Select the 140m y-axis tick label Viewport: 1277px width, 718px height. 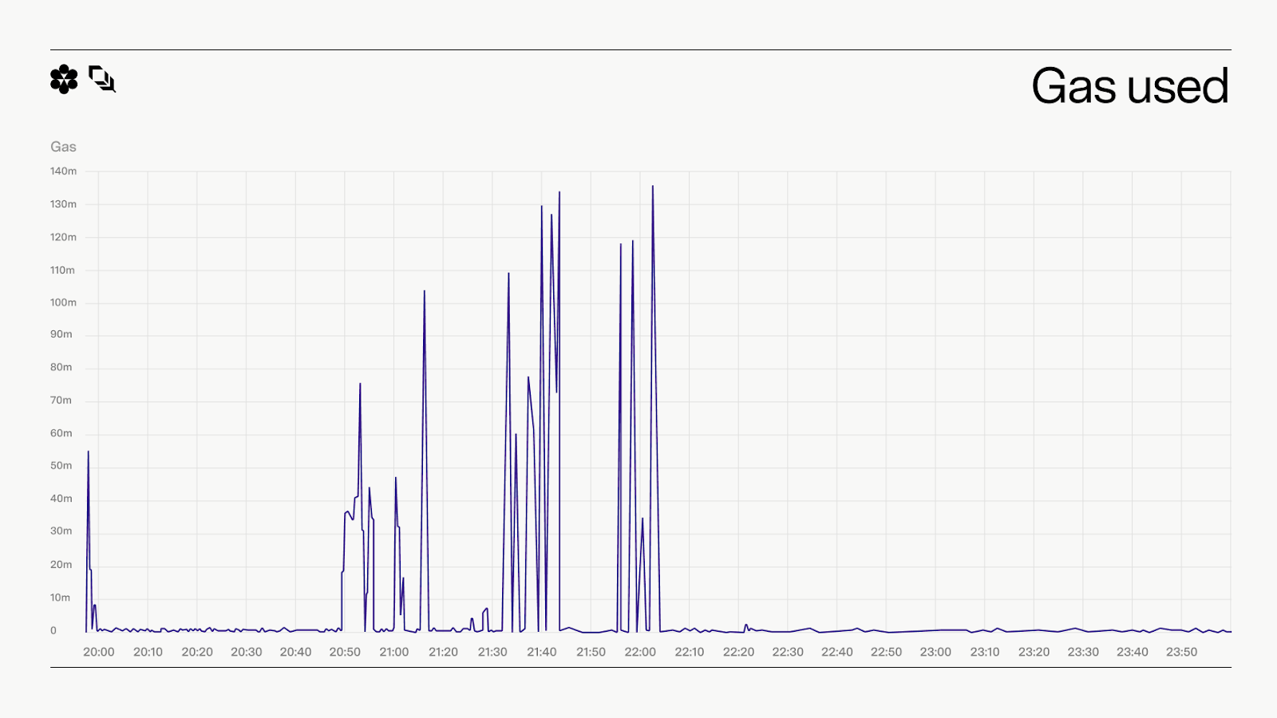coord(63,171)
